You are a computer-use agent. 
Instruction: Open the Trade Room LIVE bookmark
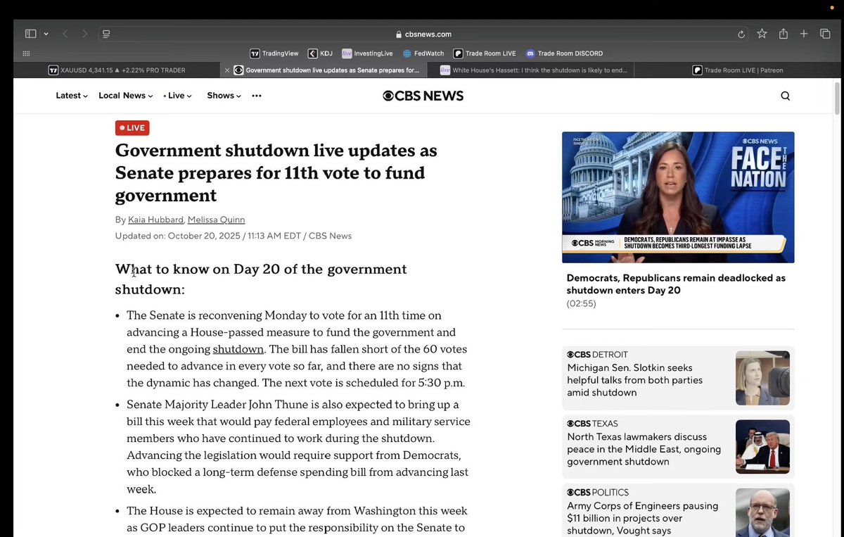tap(485, 53)
